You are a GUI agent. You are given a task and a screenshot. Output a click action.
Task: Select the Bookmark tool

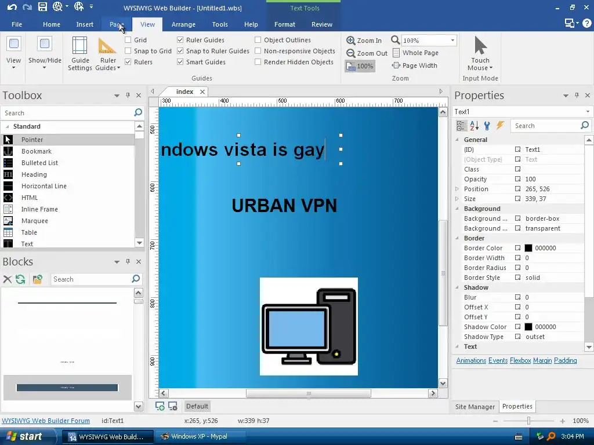(x=68, y=151)
